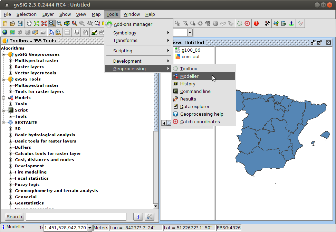Expand the Geostatistics algorithm group
The height and width of the screenshot is (232, 336).
tap(11, 203)
